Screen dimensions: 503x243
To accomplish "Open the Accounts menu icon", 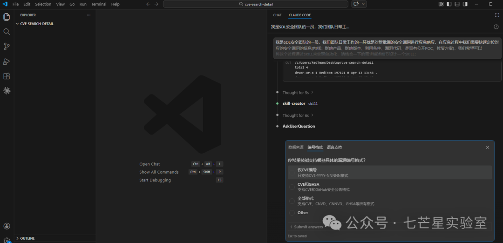I will 7,226.
